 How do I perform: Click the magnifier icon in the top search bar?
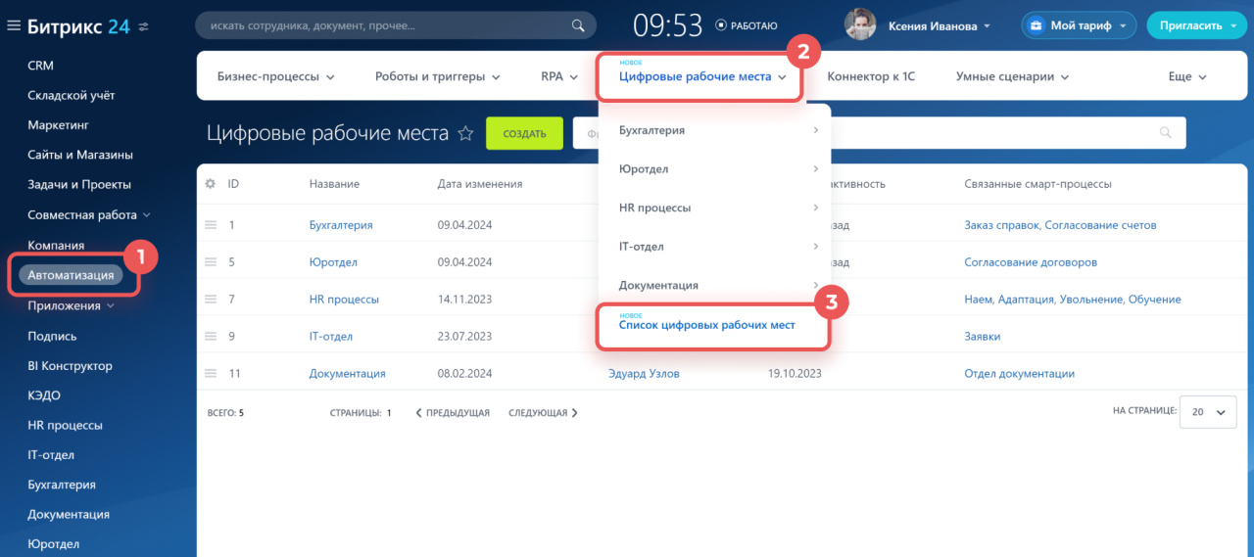tap(578, 25)
